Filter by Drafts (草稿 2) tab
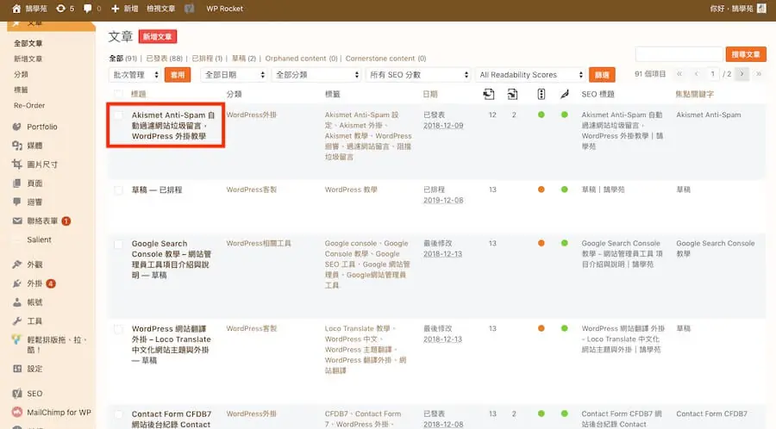776x429 pixels. 243,59
